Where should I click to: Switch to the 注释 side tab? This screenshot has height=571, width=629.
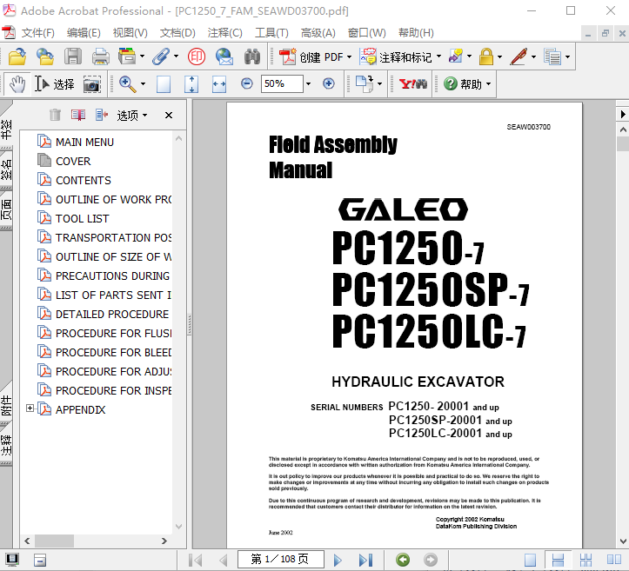[6, 445]
